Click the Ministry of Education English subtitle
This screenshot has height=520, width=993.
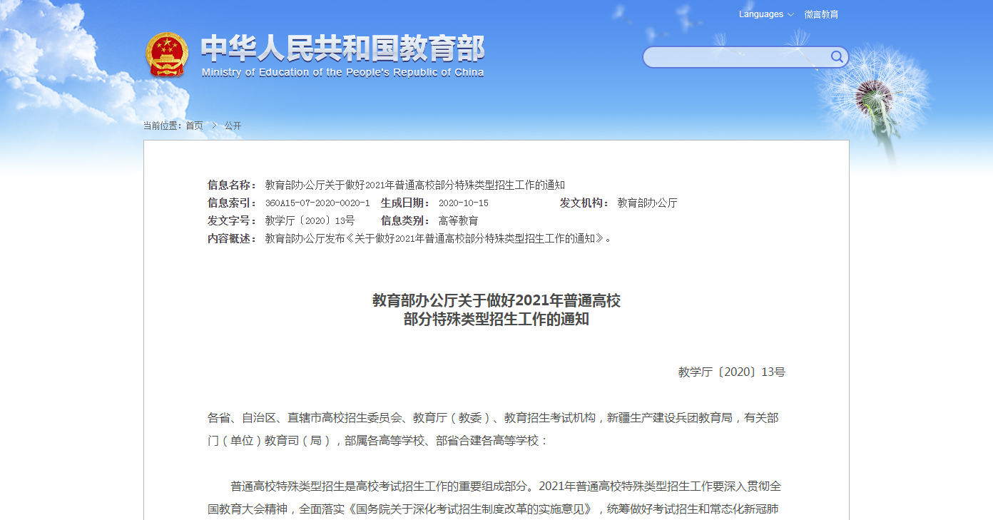pos(342,72)
